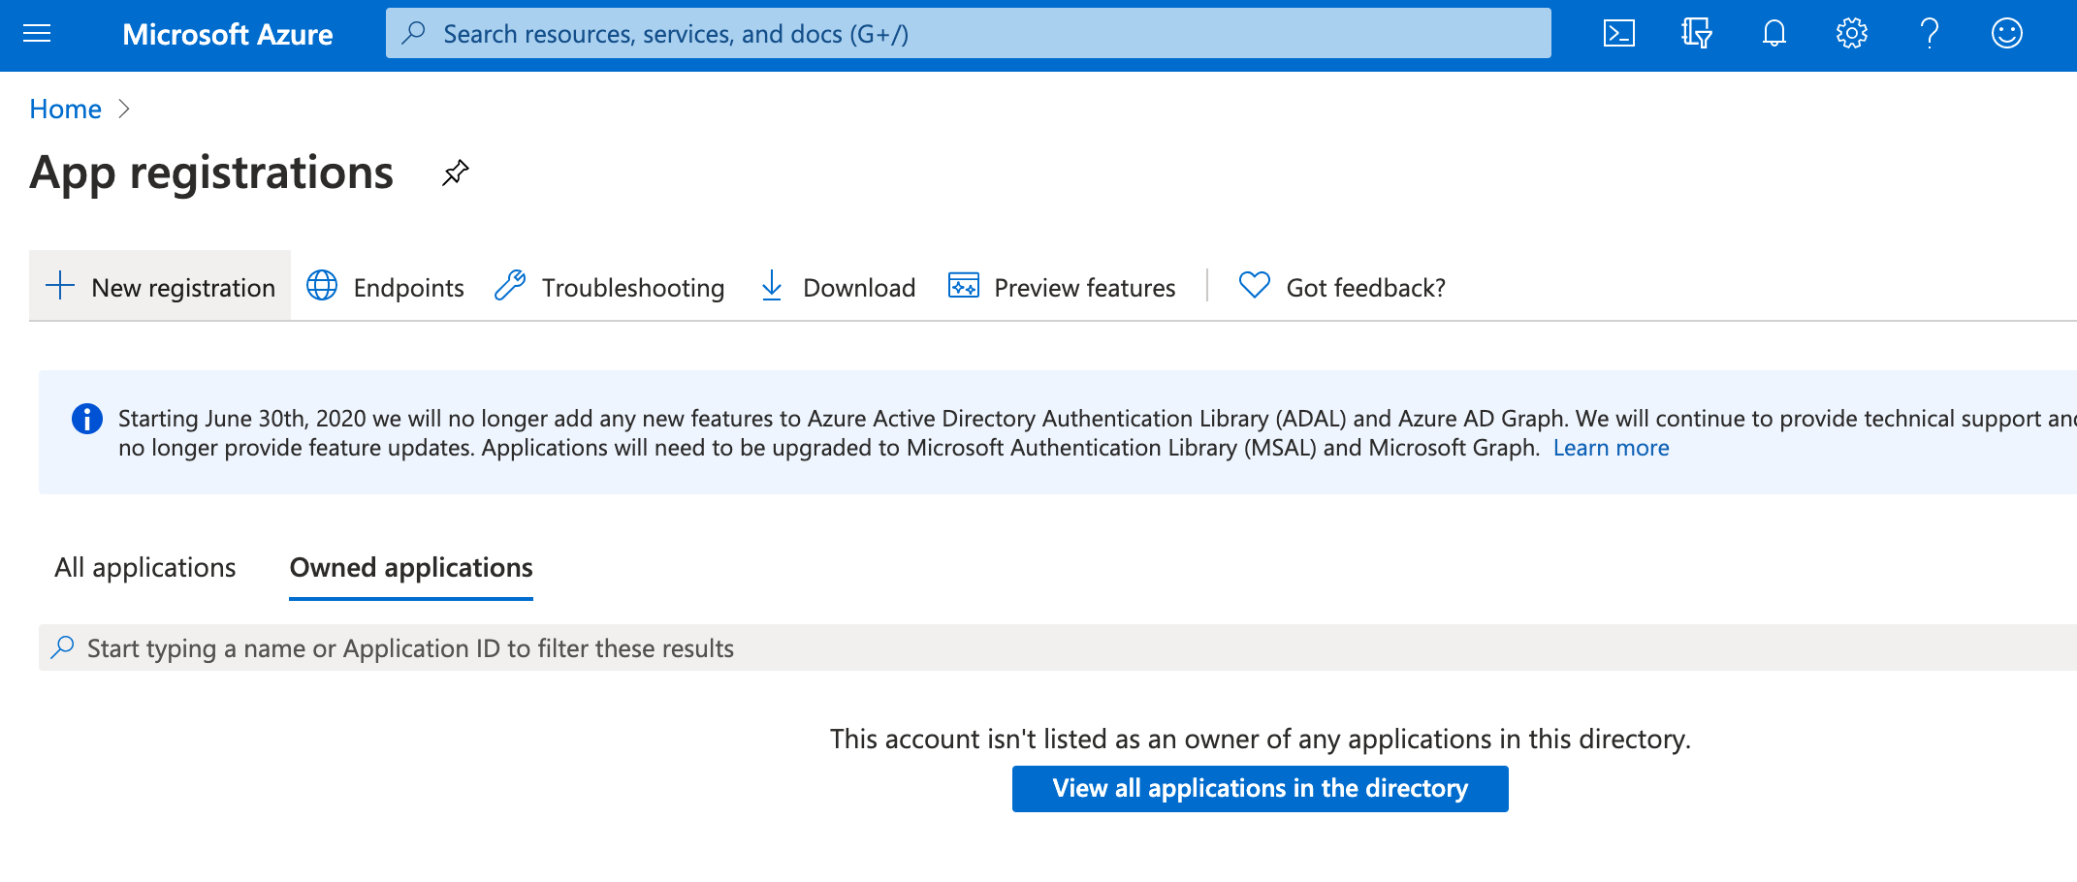Open the Help question mark menu
Viewport: 2077px width, 882px height.
(1930, 34)
